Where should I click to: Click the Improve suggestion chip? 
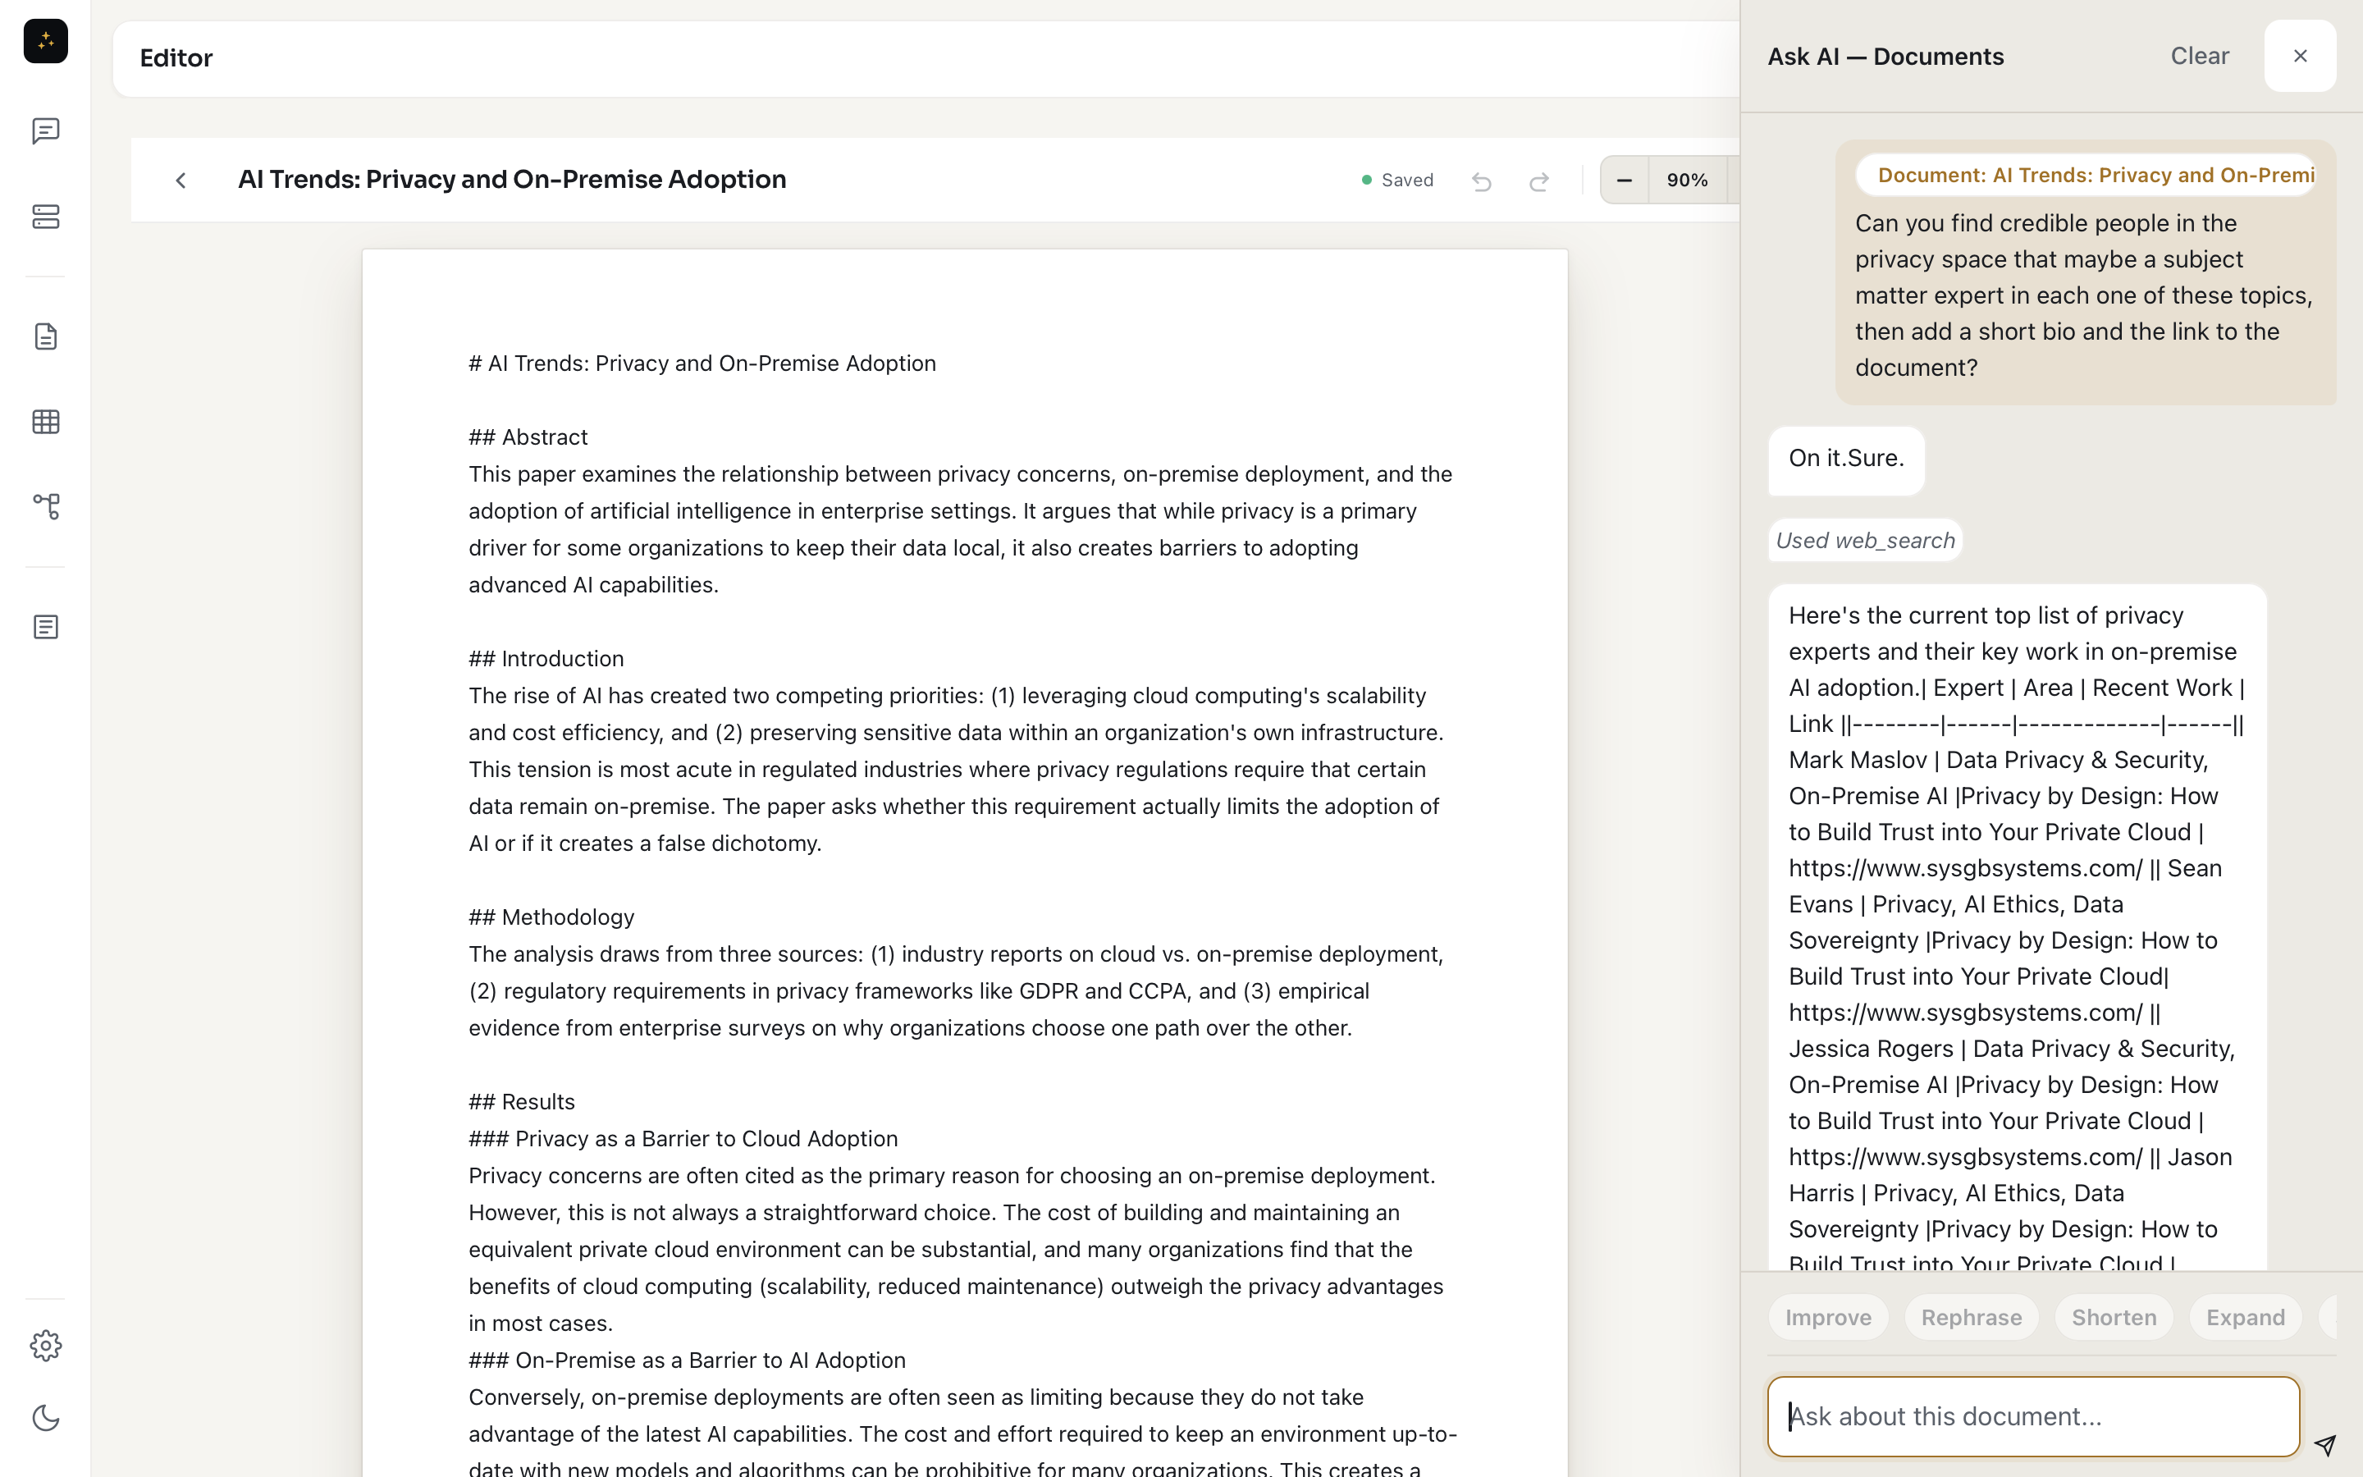click(1828, 1317)
